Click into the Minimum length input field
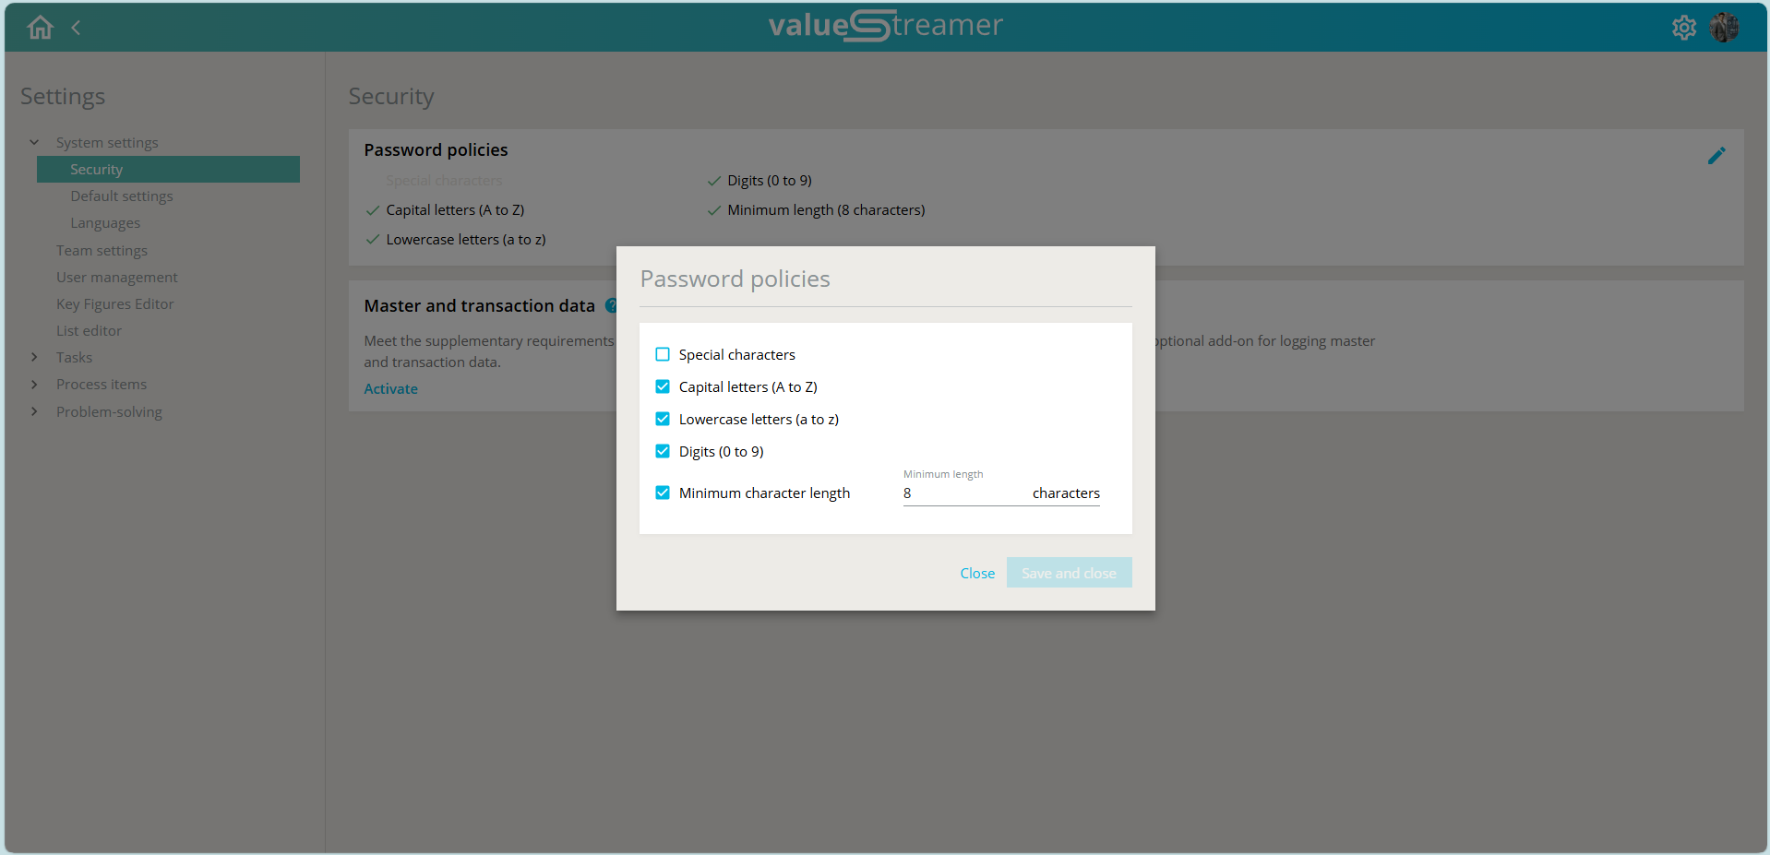The height and width of the screenshot is (855, 1770). [x=964, y=493]
